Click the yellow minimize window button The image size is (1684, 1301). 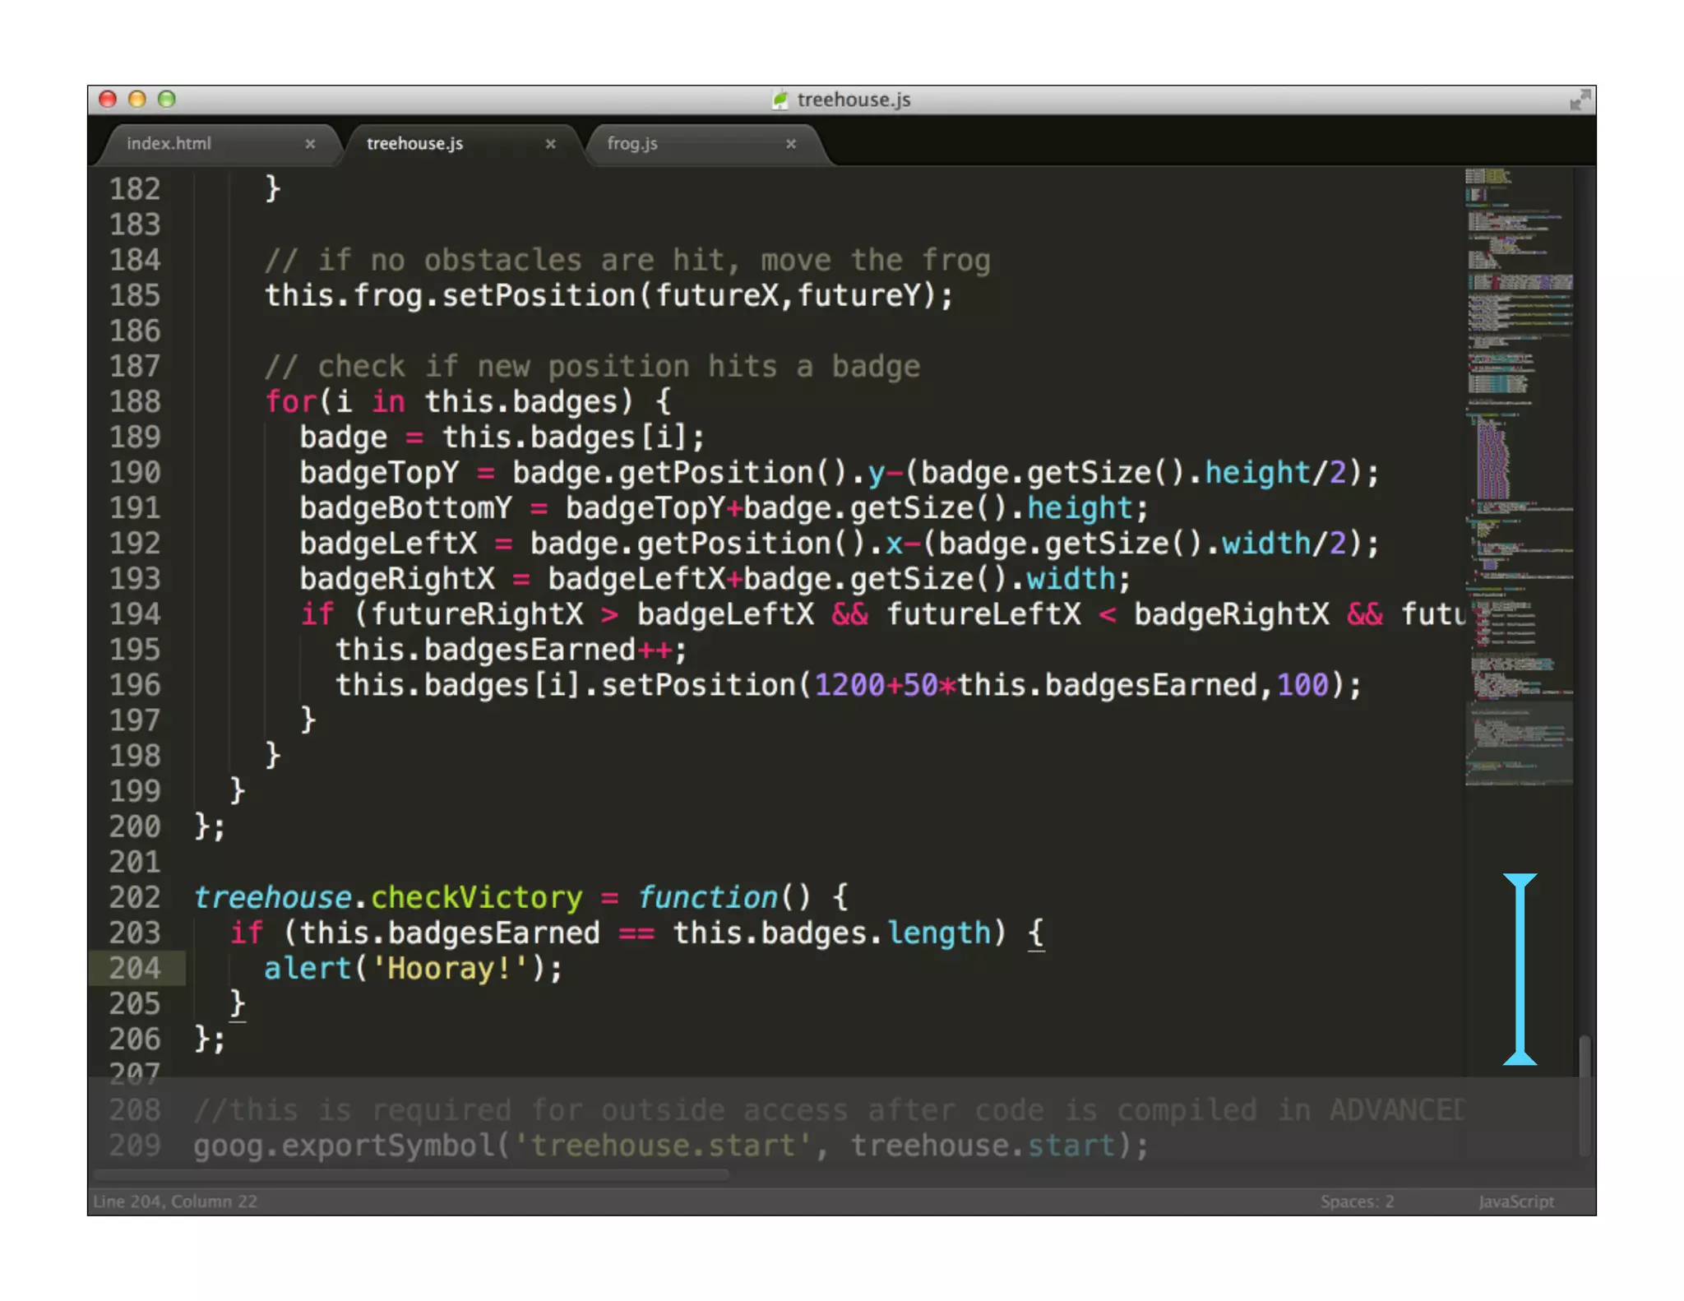point(137,100)
